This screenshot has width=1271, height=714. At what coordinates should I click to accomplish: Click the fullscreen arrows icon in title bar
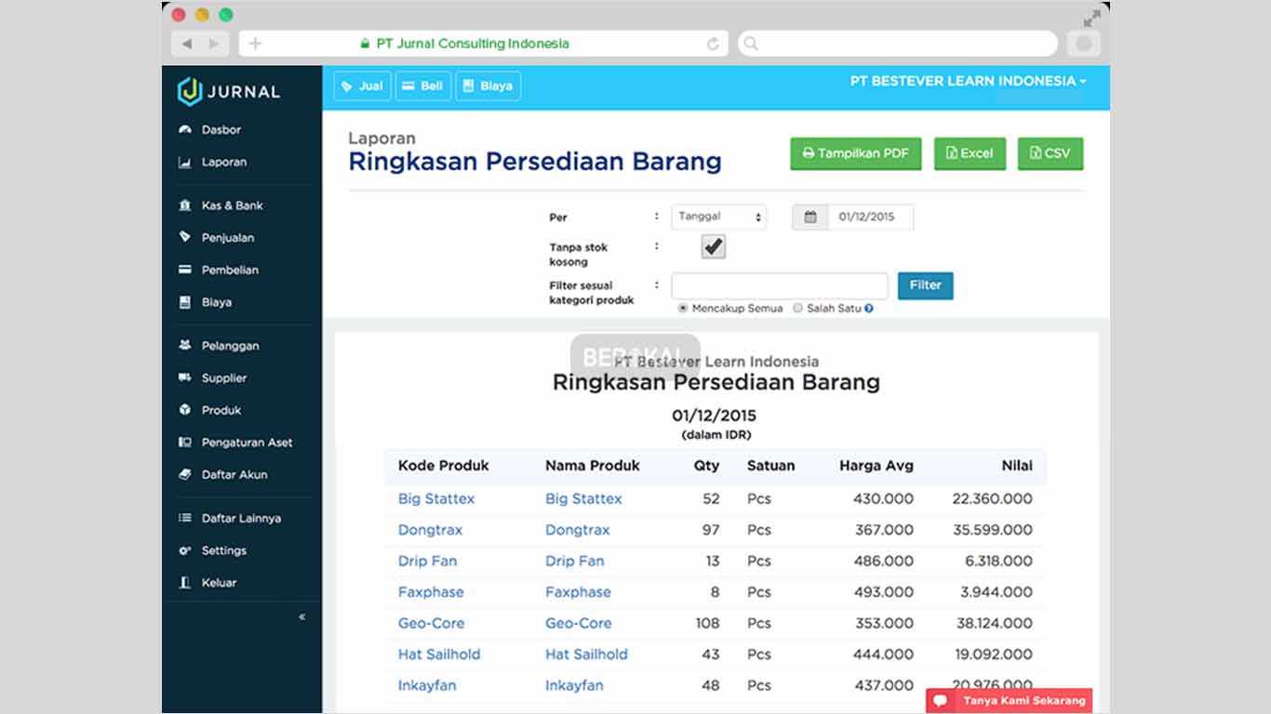(x=1092, y=18)
